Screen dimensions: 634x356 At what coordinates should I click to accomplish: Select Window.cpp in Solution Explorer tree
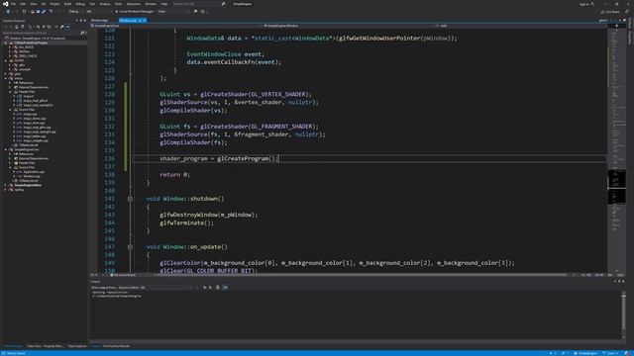tap(32, 176)
